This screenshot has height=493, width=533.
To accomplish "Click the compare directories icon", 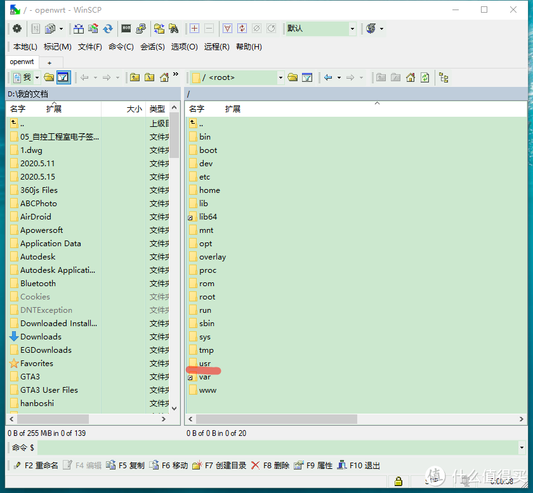I will point(93,29).
